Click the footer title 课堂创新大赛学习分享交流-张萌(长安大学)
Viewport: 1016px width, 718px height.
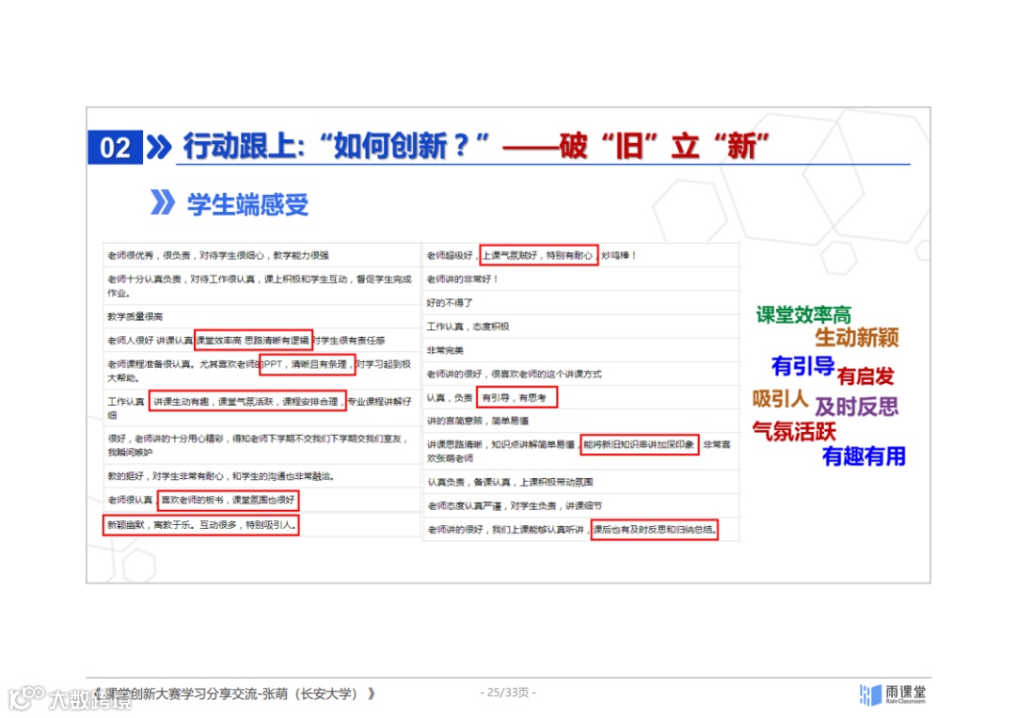point(233,694)
